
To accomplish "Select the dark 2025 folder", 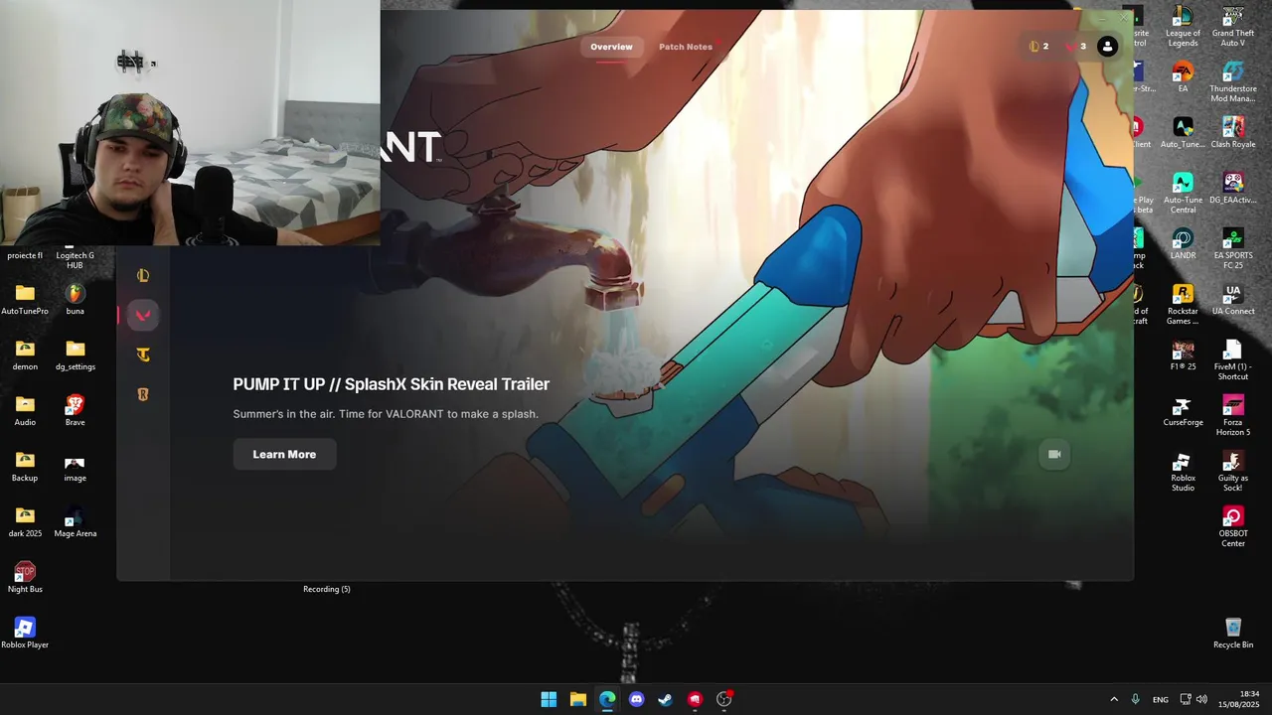I will click(25, 521).
